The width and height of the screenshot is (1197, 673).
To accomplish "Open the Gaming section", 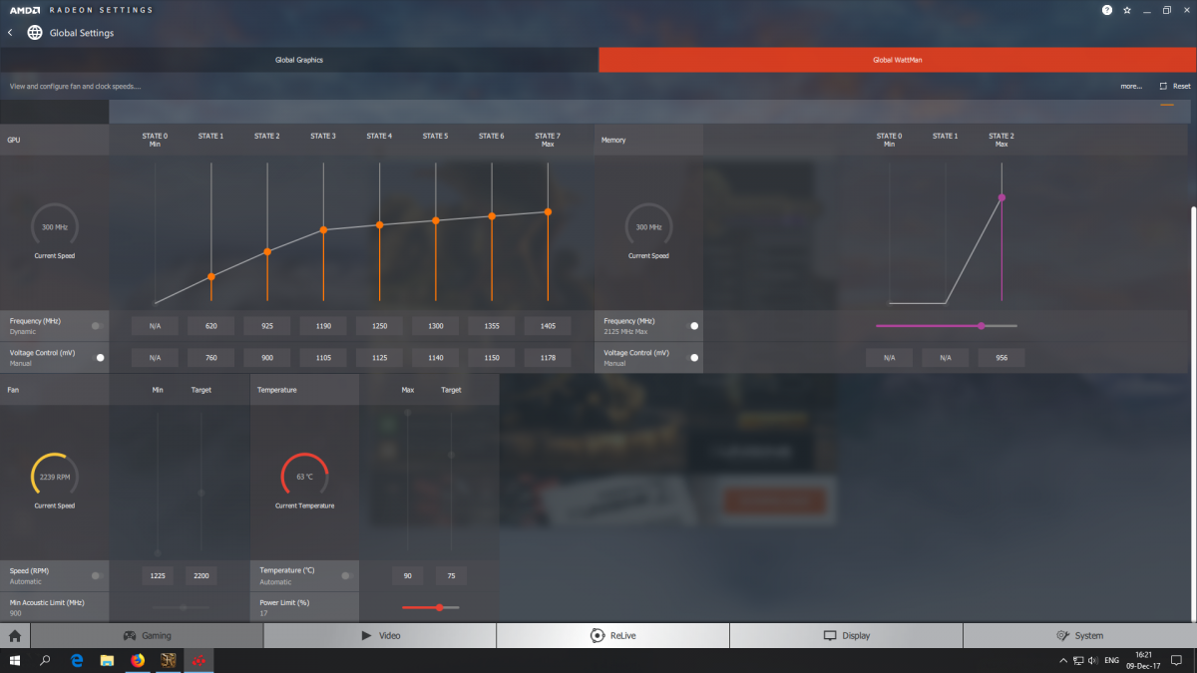I will coord(147,635).
